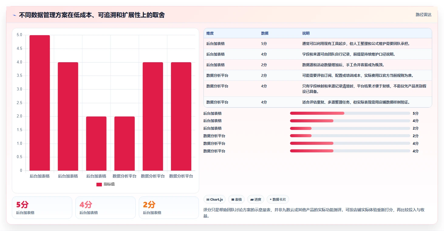Click the tallest chart bar reaching 5.0

[39, 103]
